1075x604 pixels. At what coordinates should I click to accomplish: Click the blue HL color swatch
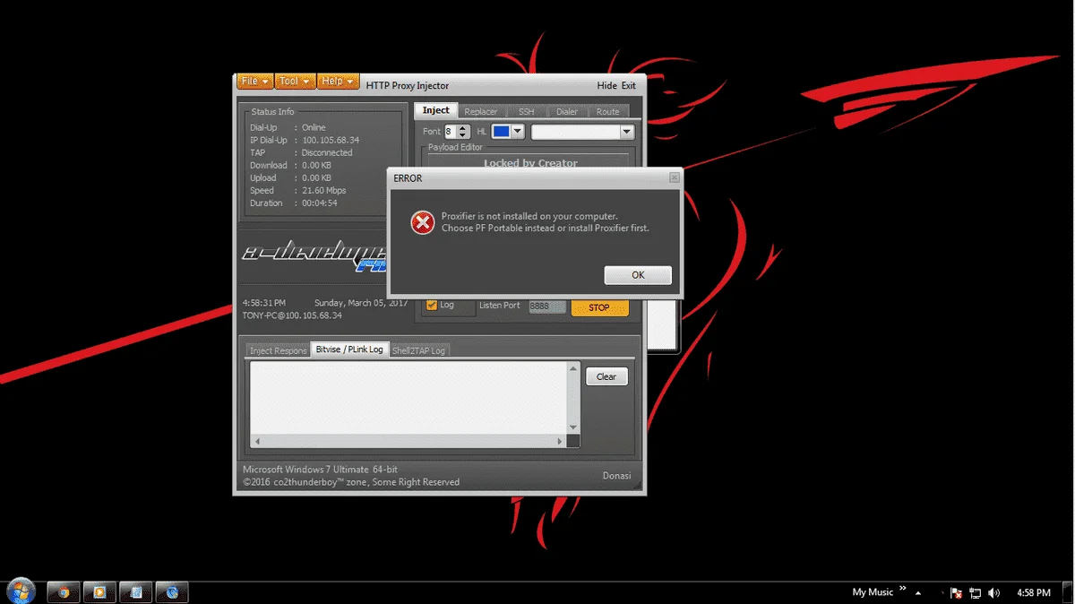click(501, 132)
